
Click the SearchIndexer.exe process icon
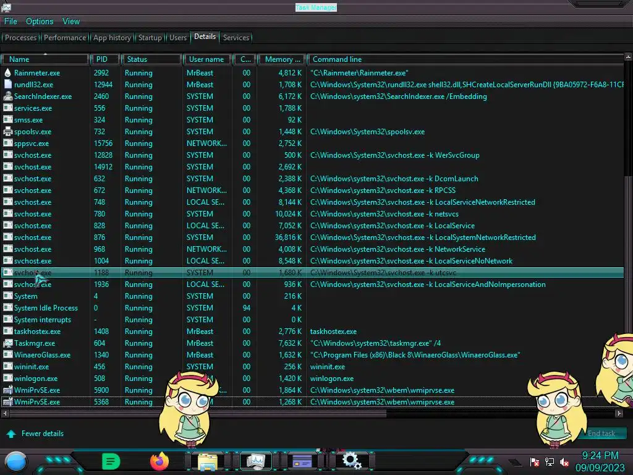click(x=7, y=96)
